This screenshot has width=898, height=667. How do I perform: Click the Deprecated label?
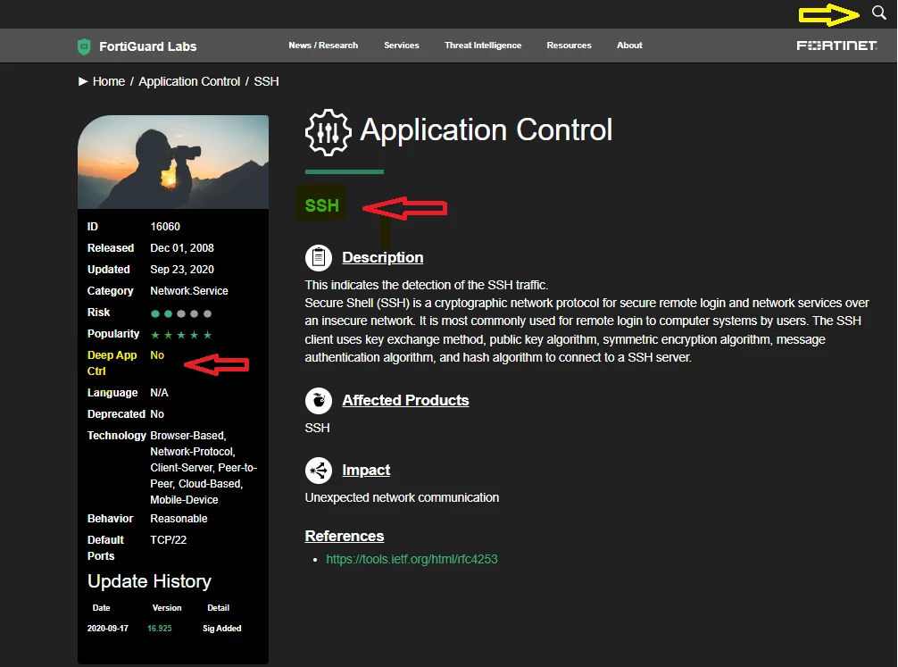click(116, 414)
